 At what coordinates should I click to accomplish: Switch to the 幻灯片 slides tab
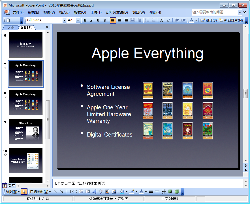coord(27,27)
